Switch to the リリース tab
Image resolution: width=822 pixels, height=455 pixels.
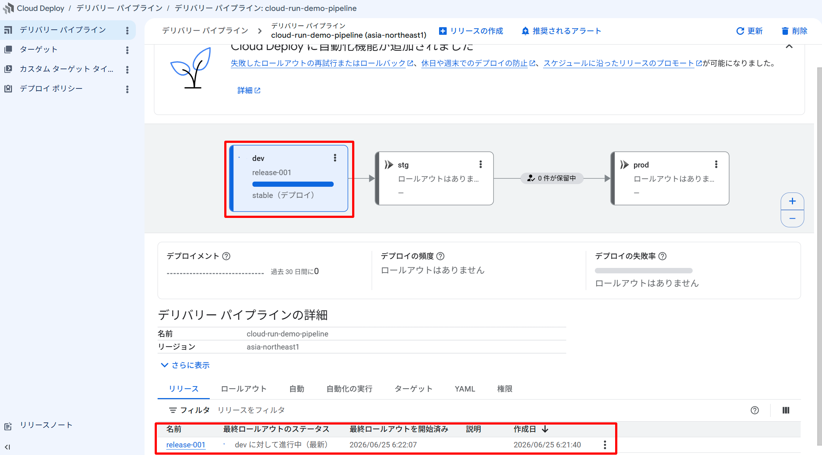point(184,389)
